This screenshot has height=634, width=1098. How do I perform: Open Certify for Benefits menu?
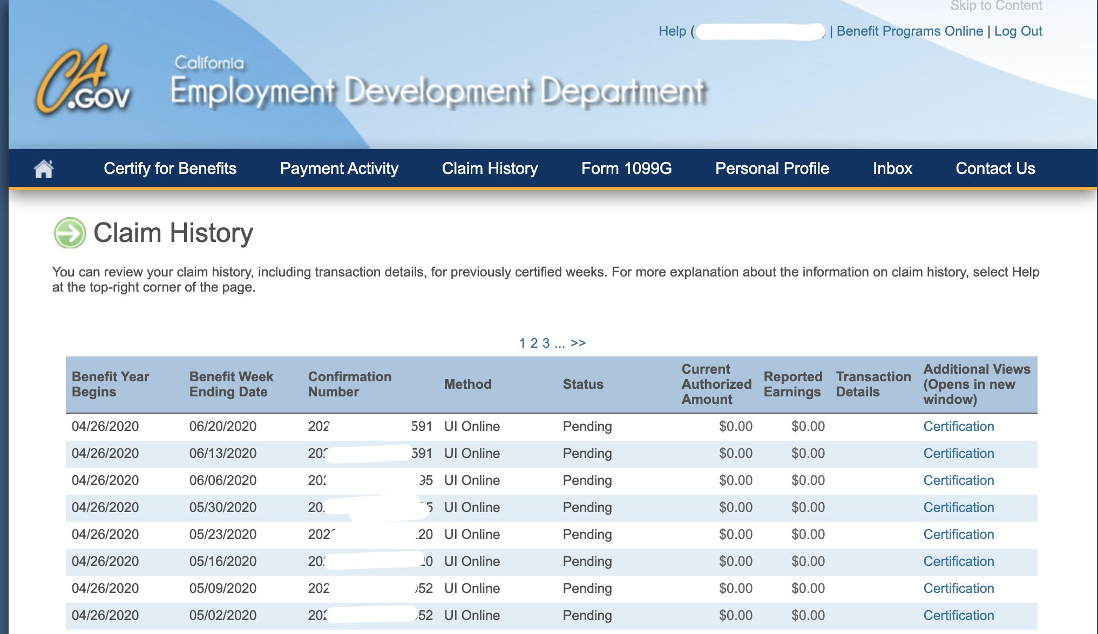pyautogui.click(x=170, y=168)
